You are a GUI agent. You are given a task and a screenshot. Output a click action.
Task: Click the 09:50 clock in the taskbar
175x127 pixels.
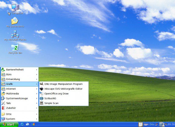click(x=171, y=124)
